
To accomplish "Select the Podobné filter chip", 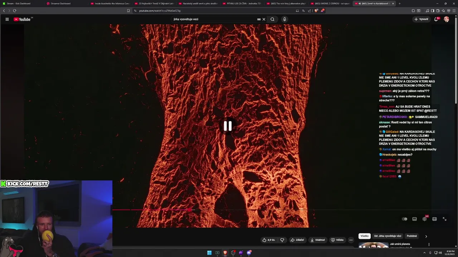I will pos(412,236).
